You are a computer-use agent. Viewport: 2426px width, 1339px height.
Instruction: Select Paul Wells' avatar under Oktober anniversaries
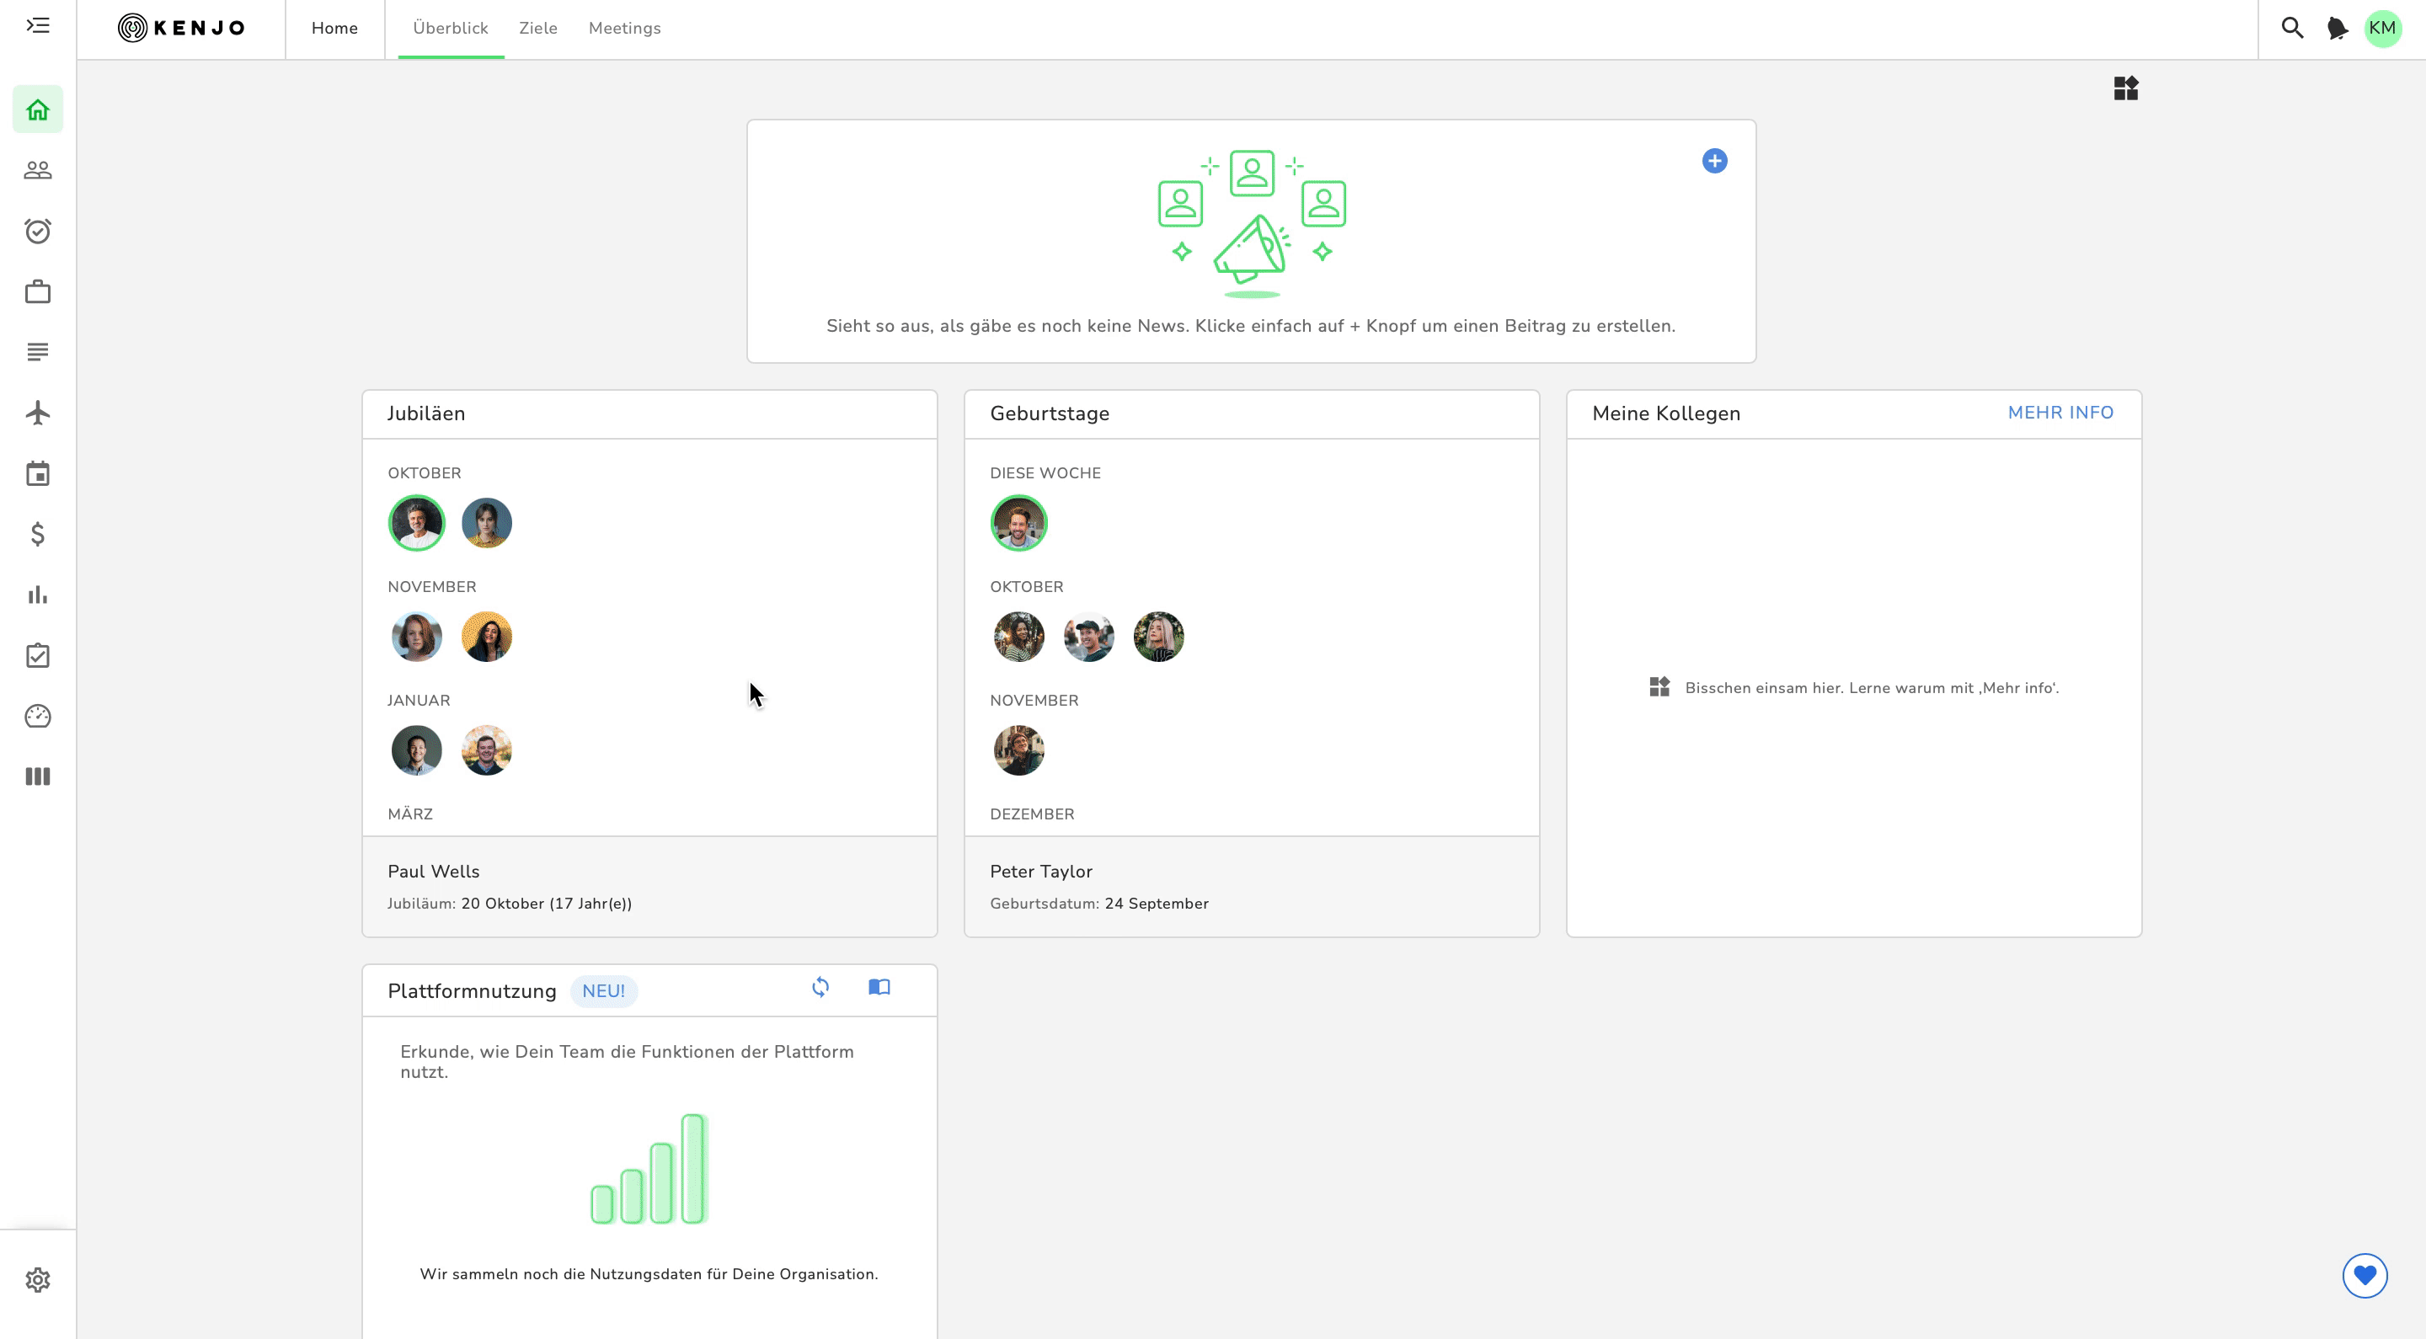416,523
